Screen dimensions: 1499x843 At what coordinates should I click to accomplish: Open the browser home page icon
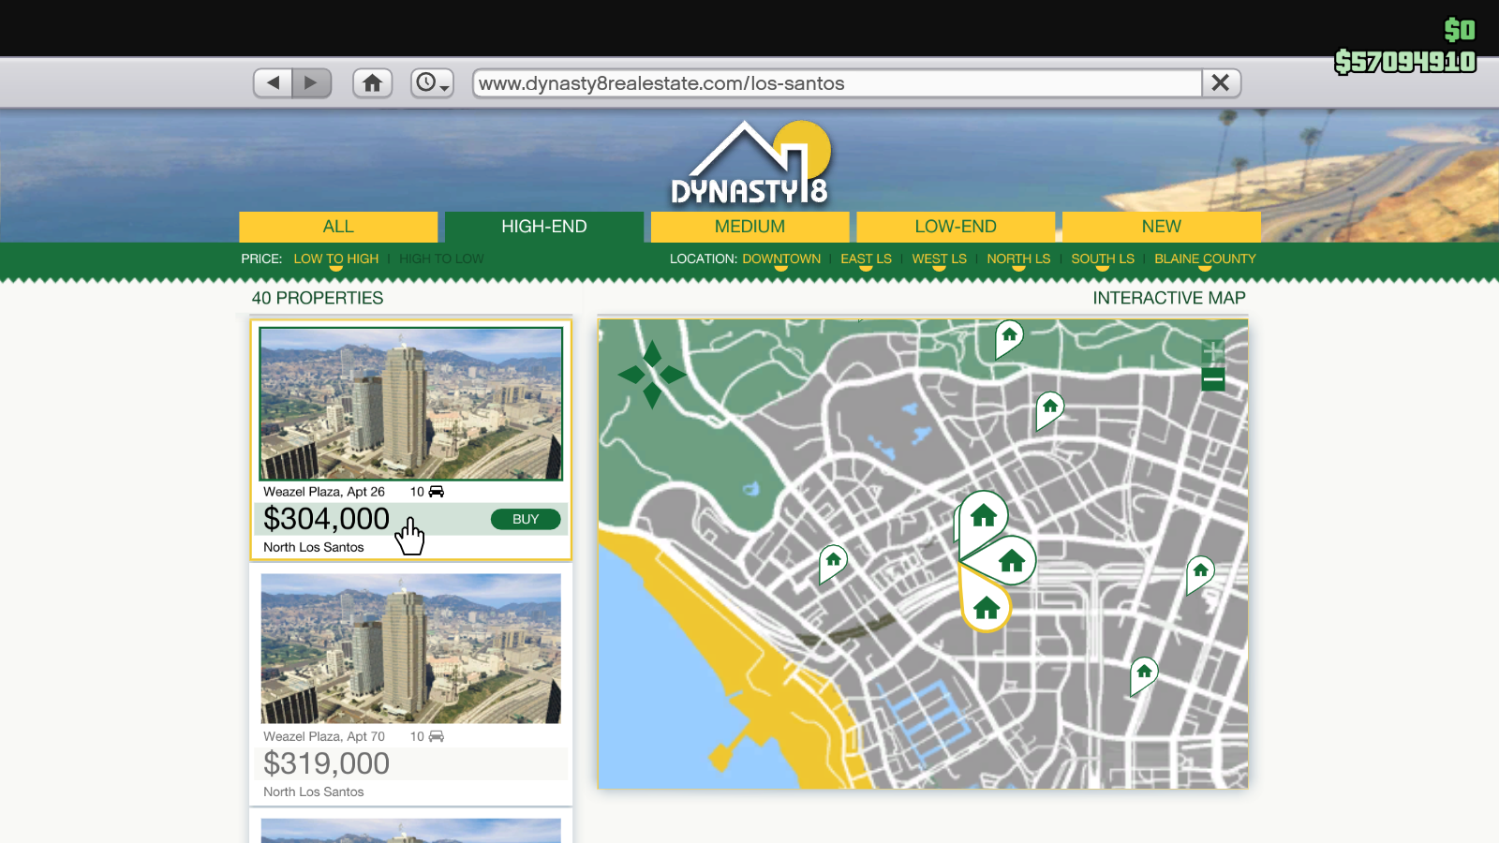pos(372,83)
